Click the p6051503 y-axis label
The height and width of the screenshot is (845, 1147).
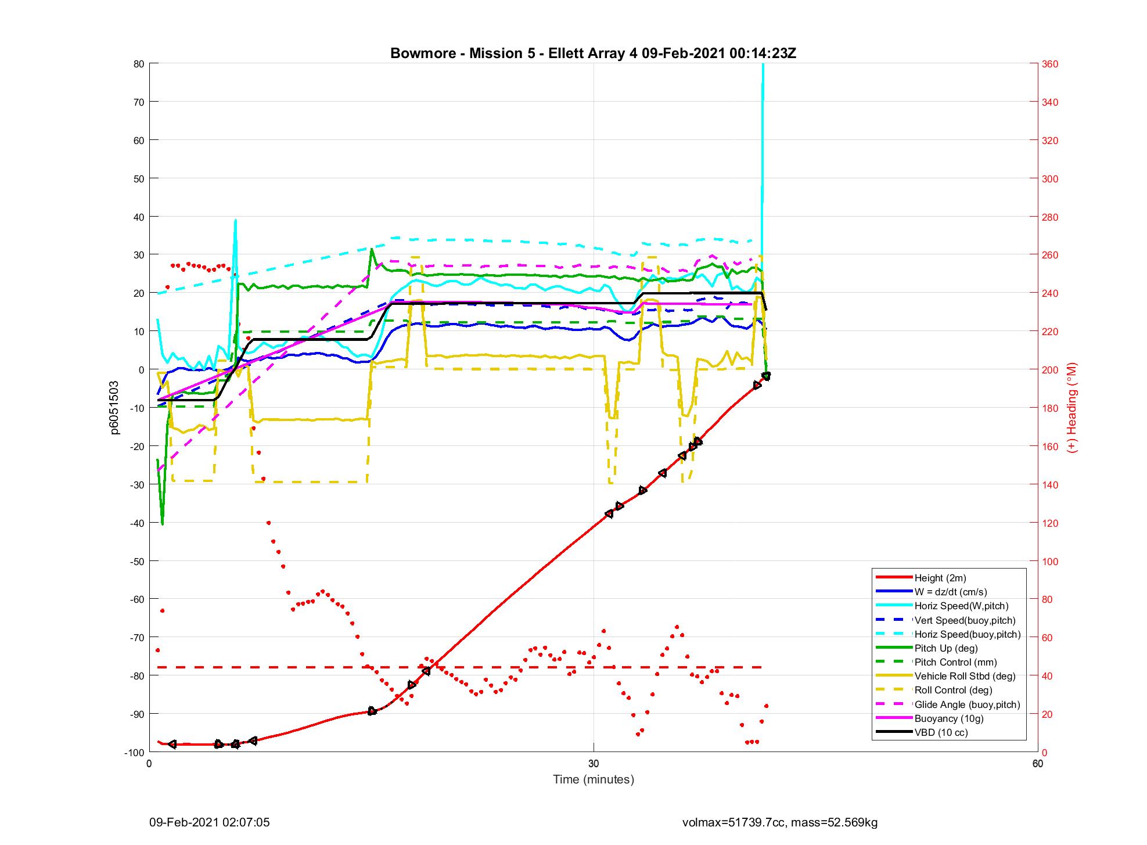pyautogui.click(x=114, y=408)
